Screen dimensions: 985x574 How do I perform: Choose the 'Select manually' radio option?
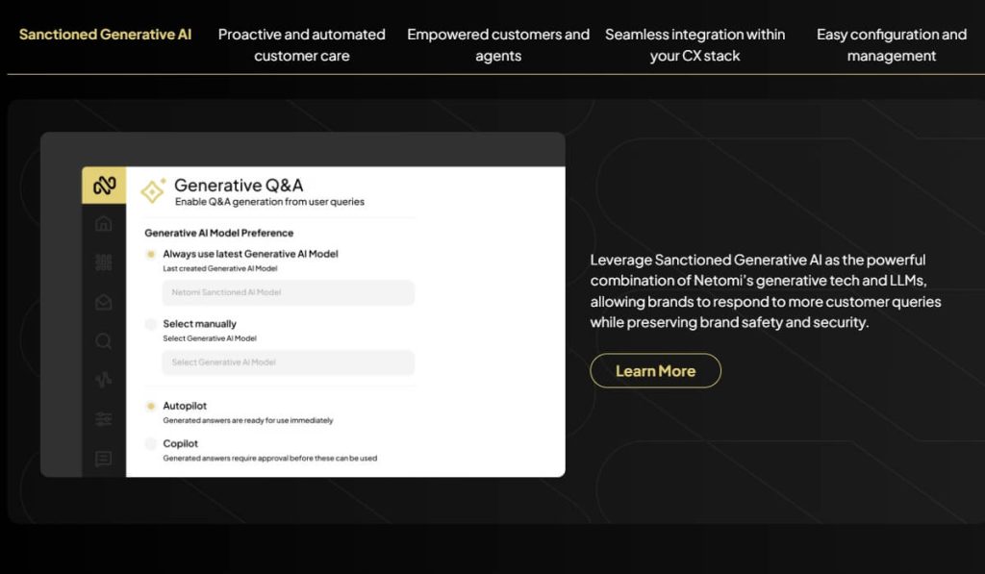(151, 325)
